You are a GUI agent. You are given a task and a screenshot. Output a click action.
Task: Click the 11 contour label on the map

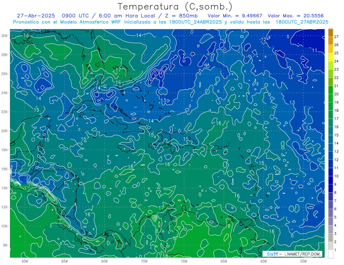[x=314, y=50]
